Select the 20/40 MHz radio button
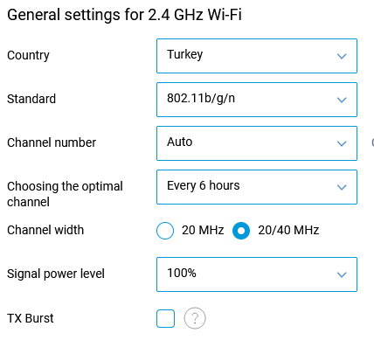Viewport: 374px width, 340px height. 241,231
